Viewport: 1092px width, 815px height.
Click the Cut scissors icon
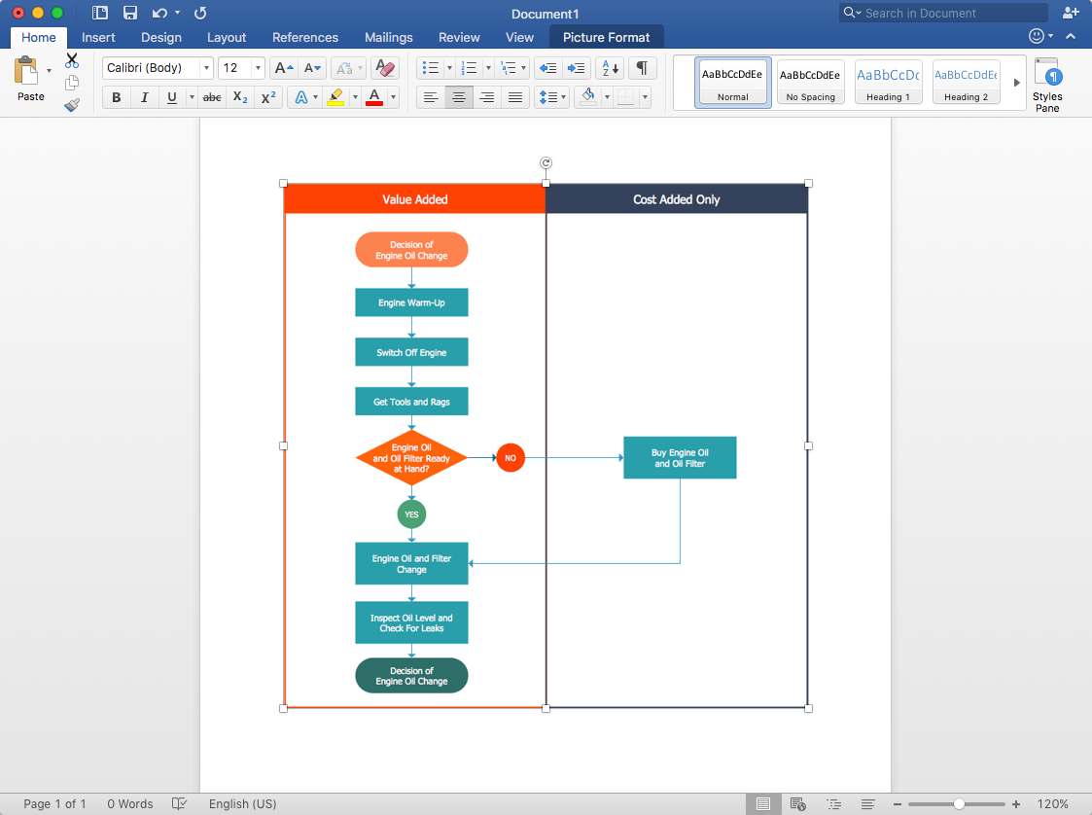pos(72,61)
